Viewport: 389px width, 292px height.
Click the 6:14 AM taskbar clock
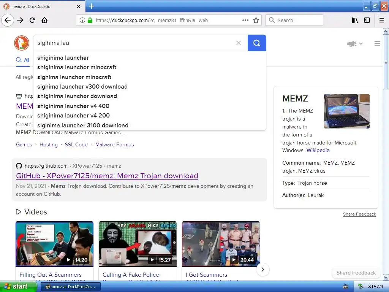(375, 286)
